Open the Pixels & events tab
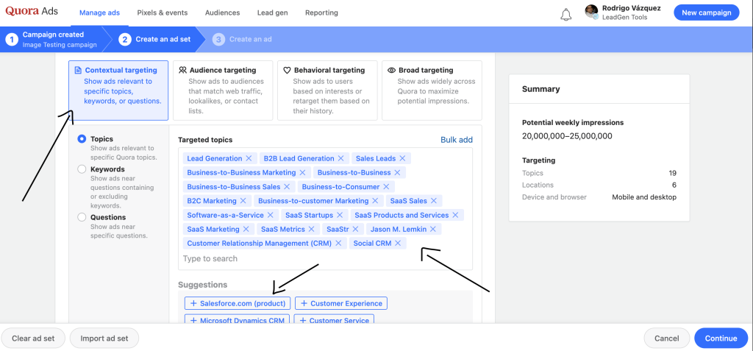Viewport: 753px width, 351px height. click(163, 13)
